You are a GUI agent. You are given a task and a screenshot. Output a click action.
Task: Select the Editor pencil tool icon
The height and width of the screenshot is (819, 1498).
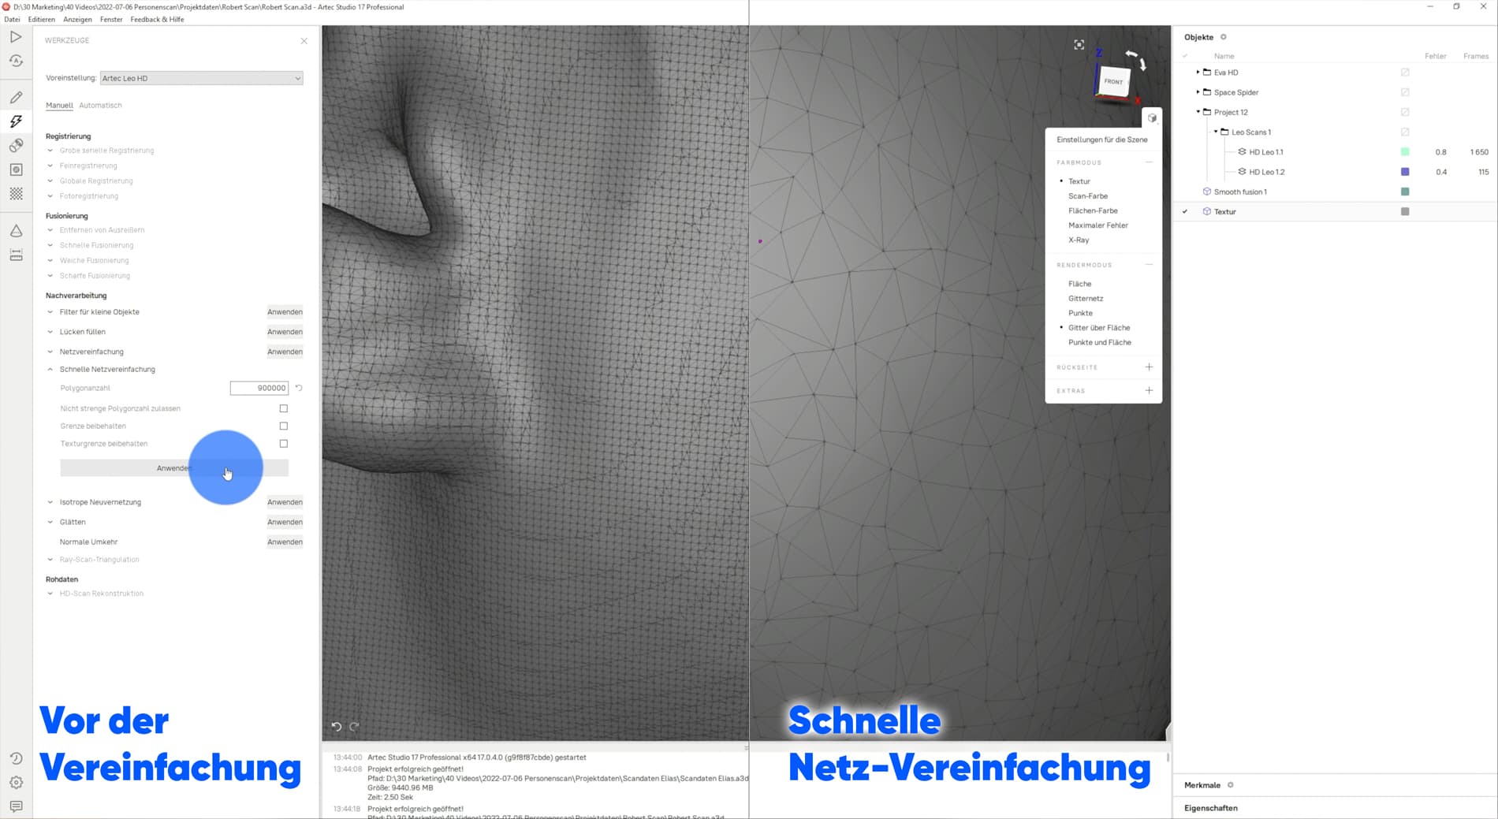[15, 96]
